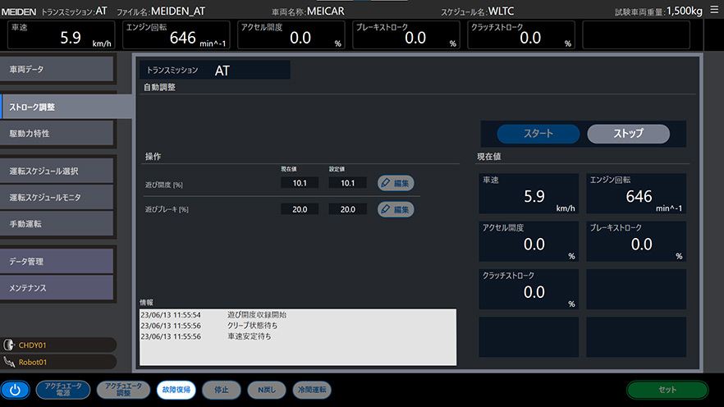The image size is (724, 407).
Task: Toggle 冷間運転 cold run mode
Action: pyautogui.click(x=312, y=390)
